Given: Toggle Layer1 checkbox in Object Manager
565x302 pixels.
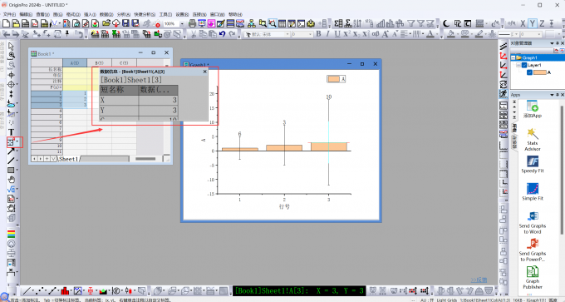Looking at the screenshot, I should click(x=524, y=65).
